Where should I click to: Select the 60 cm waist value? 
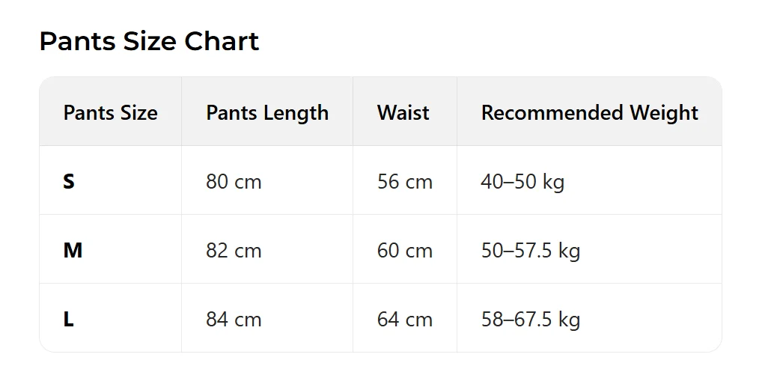404,251
